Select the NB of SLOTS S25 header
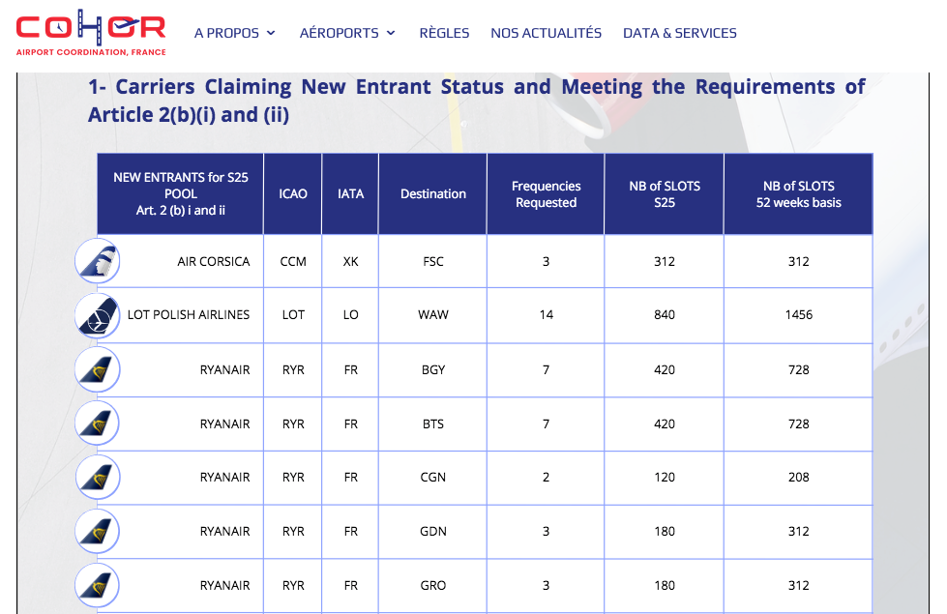The image size is (947, 614). coord(664,194)
